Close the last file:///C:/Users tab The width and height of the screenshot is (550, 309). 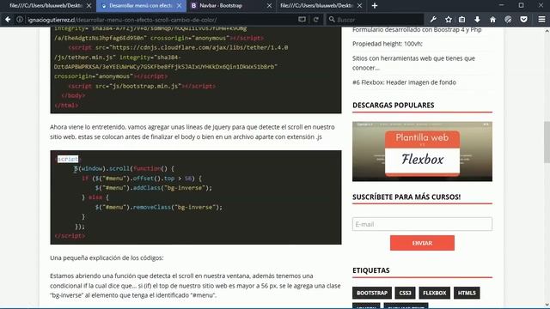(359, 6)
